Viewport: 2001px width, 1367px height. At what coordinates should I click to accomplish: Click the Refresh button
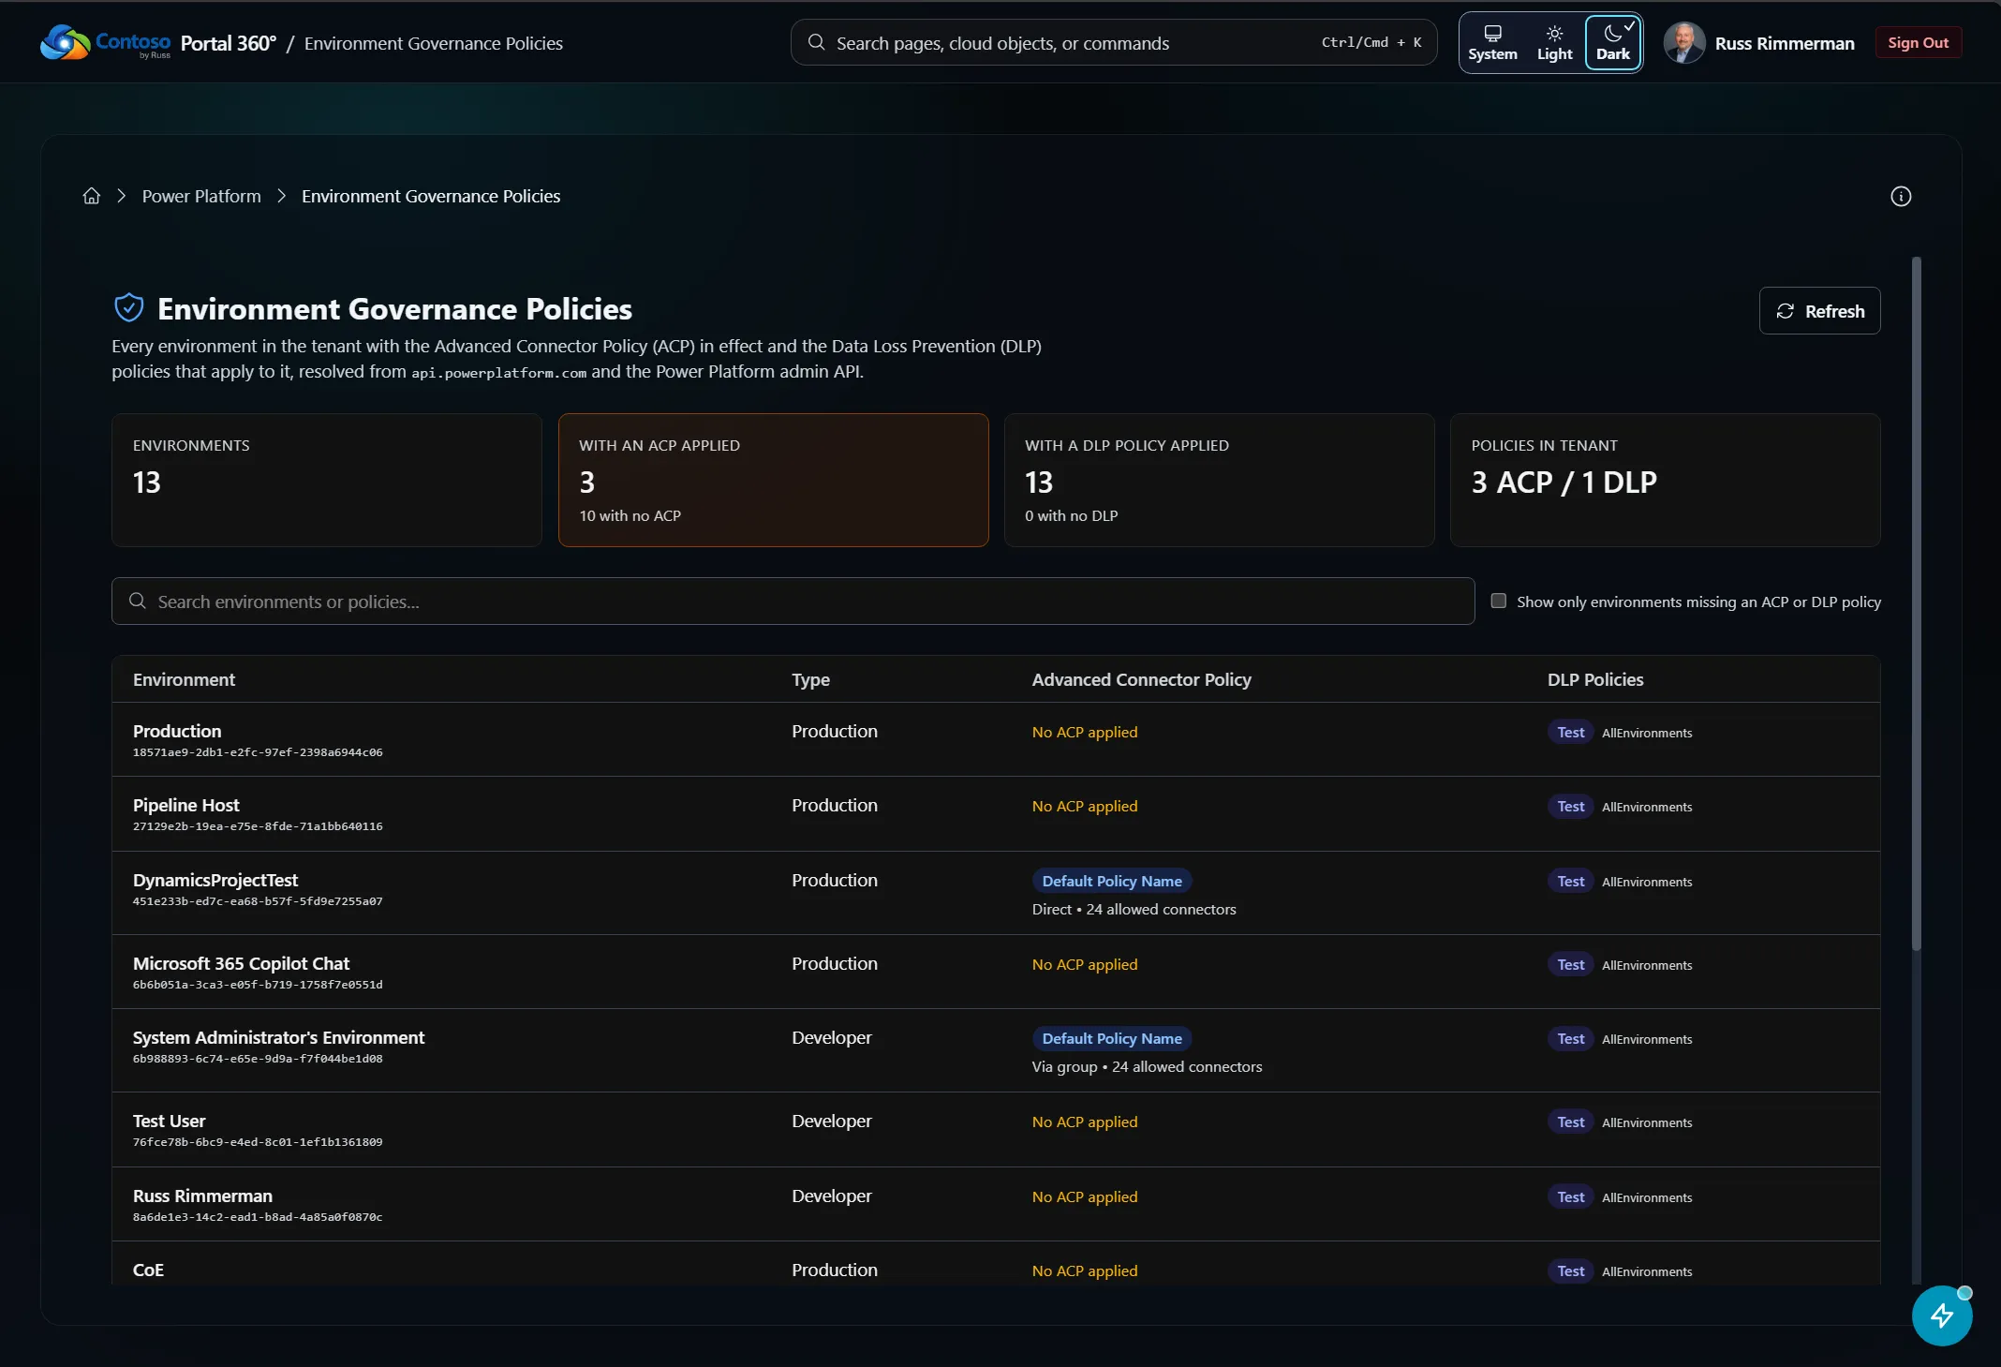1819,310
